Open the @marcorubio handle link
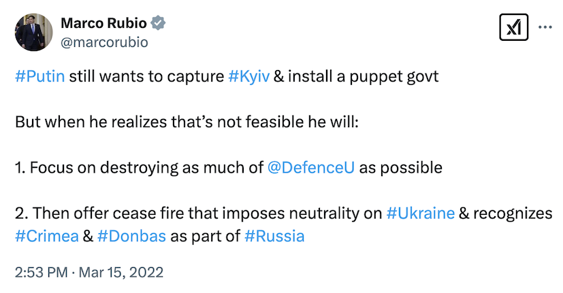 (105, 41)
